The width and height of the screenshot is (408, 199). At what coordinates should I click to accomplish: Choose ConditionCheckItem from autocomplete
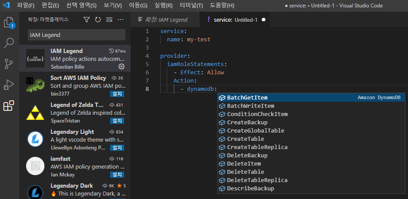pos(311,114)
